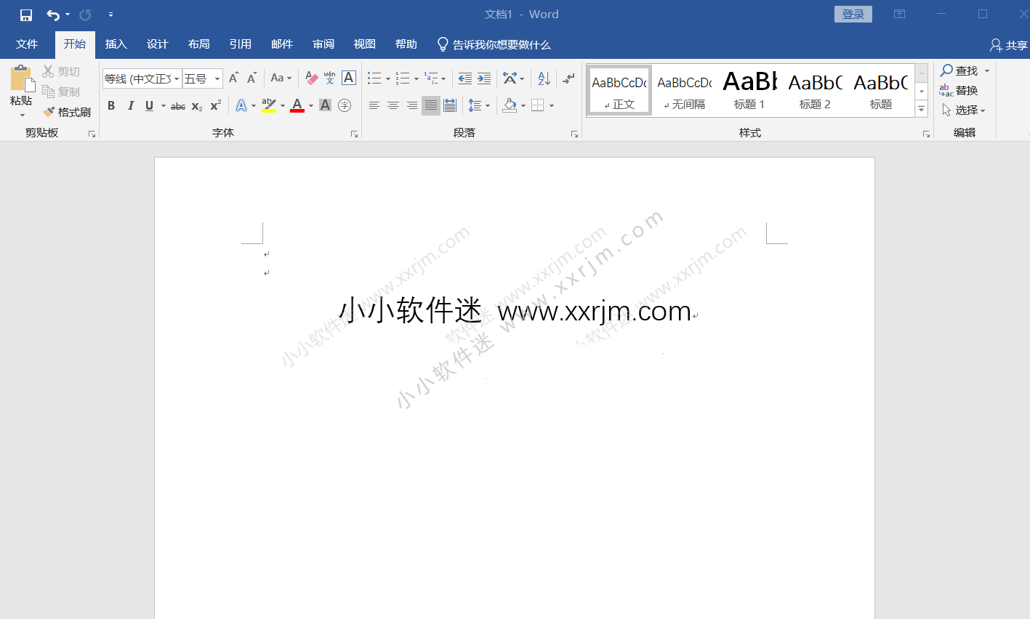Align paragraph text to the right

tap(412, 106)
